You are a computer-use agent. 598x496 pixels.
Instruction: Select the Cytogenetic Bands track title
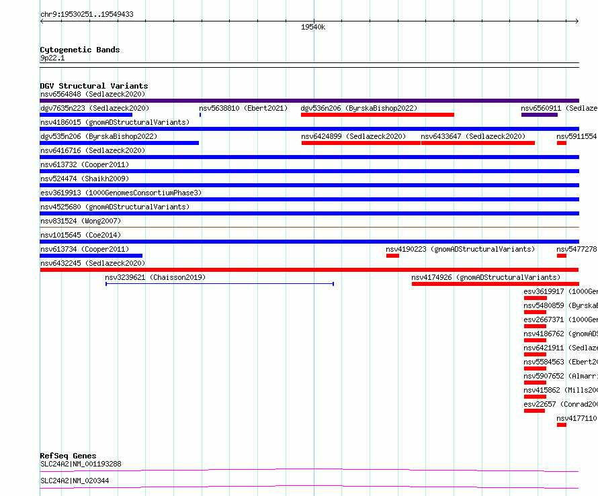click(x=80, y=50)
